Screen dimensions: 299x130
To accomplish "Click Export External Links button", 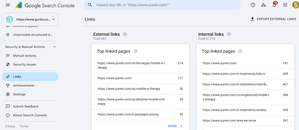I will pos(273,19).
